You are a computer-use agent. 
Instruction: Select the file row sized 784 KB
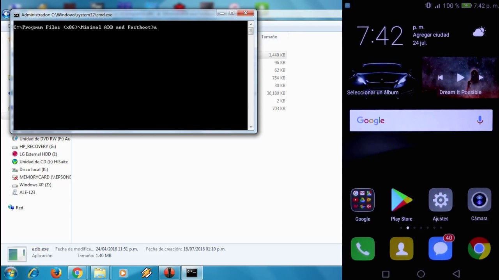point(272,78)
